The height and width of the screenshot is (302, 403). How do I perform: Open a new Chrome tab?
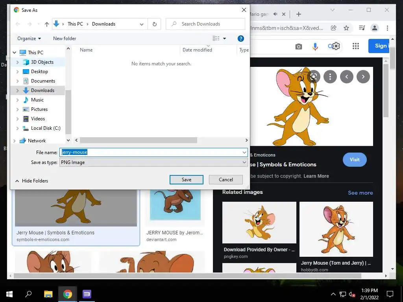tap(299, 14)
